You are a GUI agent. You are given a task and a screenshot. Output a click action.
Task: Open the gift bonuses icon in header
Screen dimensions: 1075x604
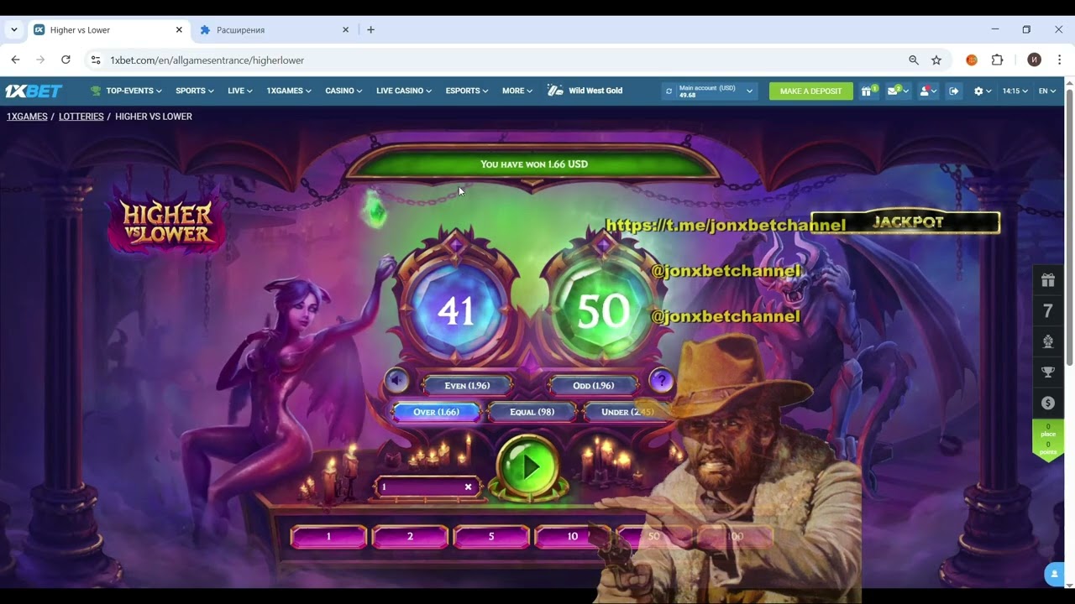pyautogui.click(x=868, y=91)
